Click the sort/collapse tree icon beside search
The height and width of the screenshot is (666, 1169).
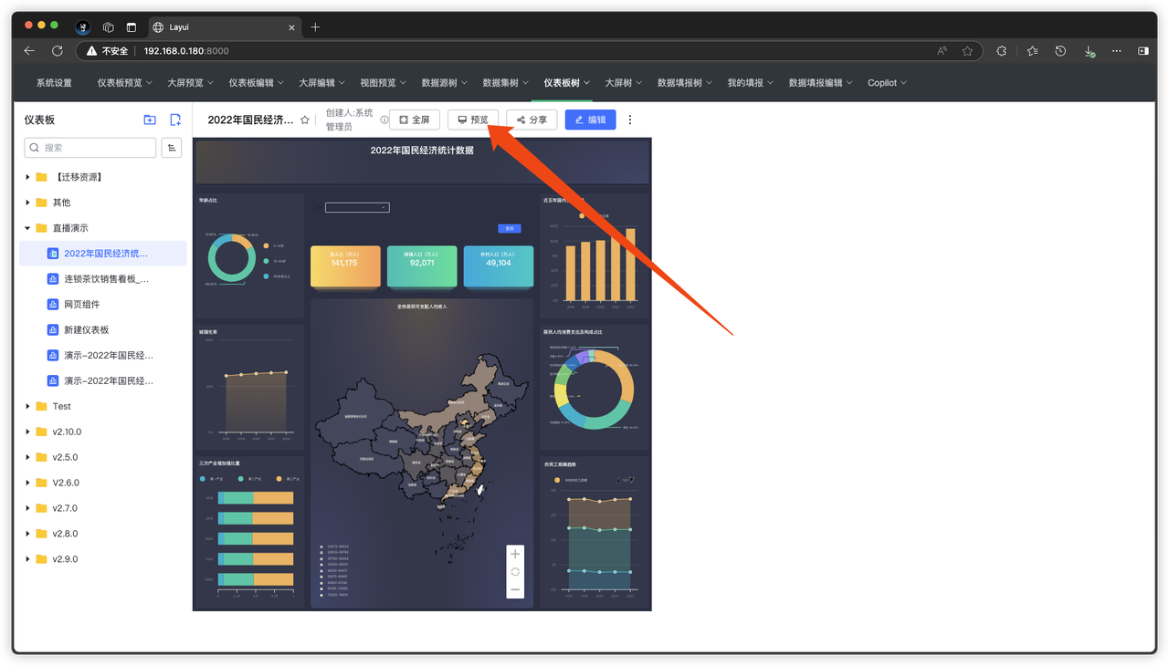(x=171, y=148)
